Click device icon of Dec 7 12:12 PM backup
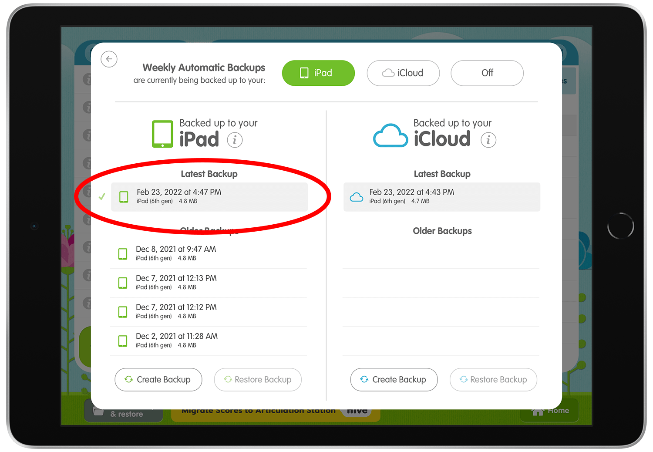Screen dimensions: 653x452 pos(123,312)
